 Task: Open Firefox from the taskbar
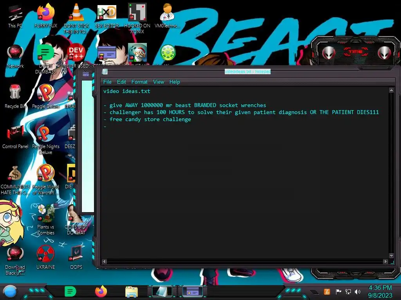click(x=101, y=291)
